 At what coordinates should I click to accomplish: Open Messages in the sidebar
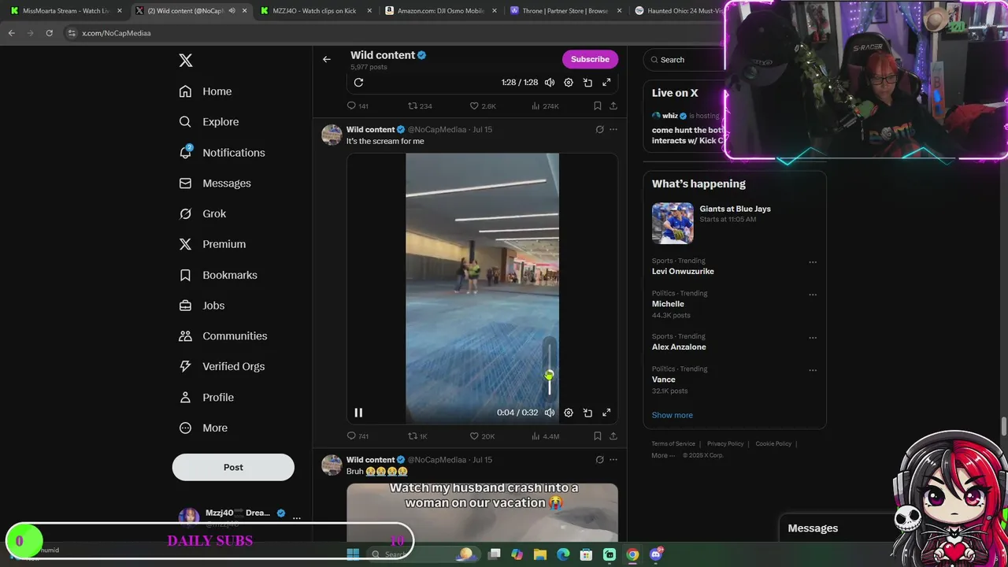coord(215,183)
